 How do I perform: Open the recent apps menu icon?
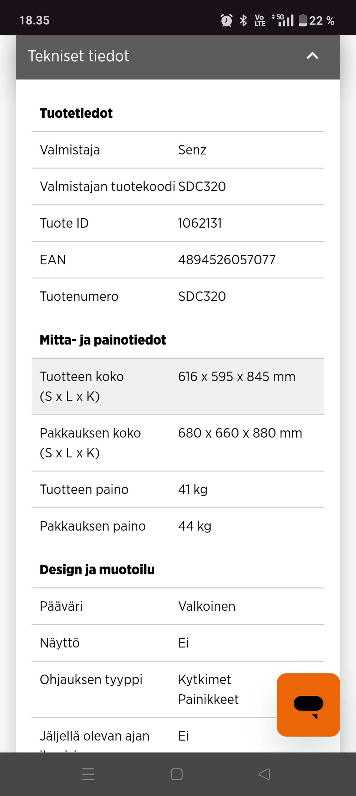tap(88, 774)
